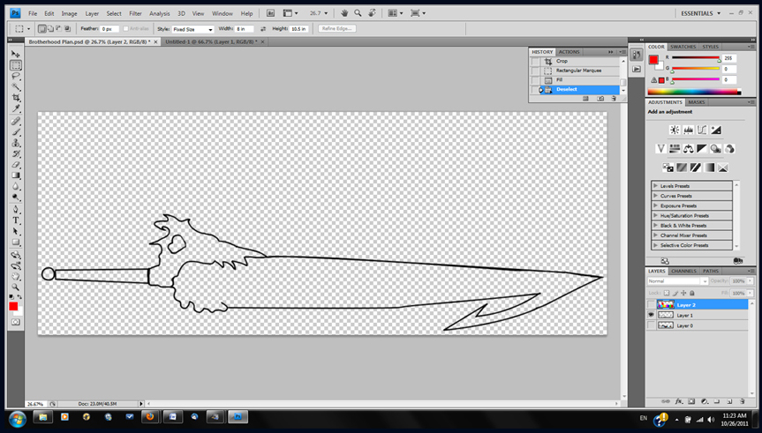Screen dimensions: 762x433
Task: Add a Color Balance adjustment
Action: (688, 148)
